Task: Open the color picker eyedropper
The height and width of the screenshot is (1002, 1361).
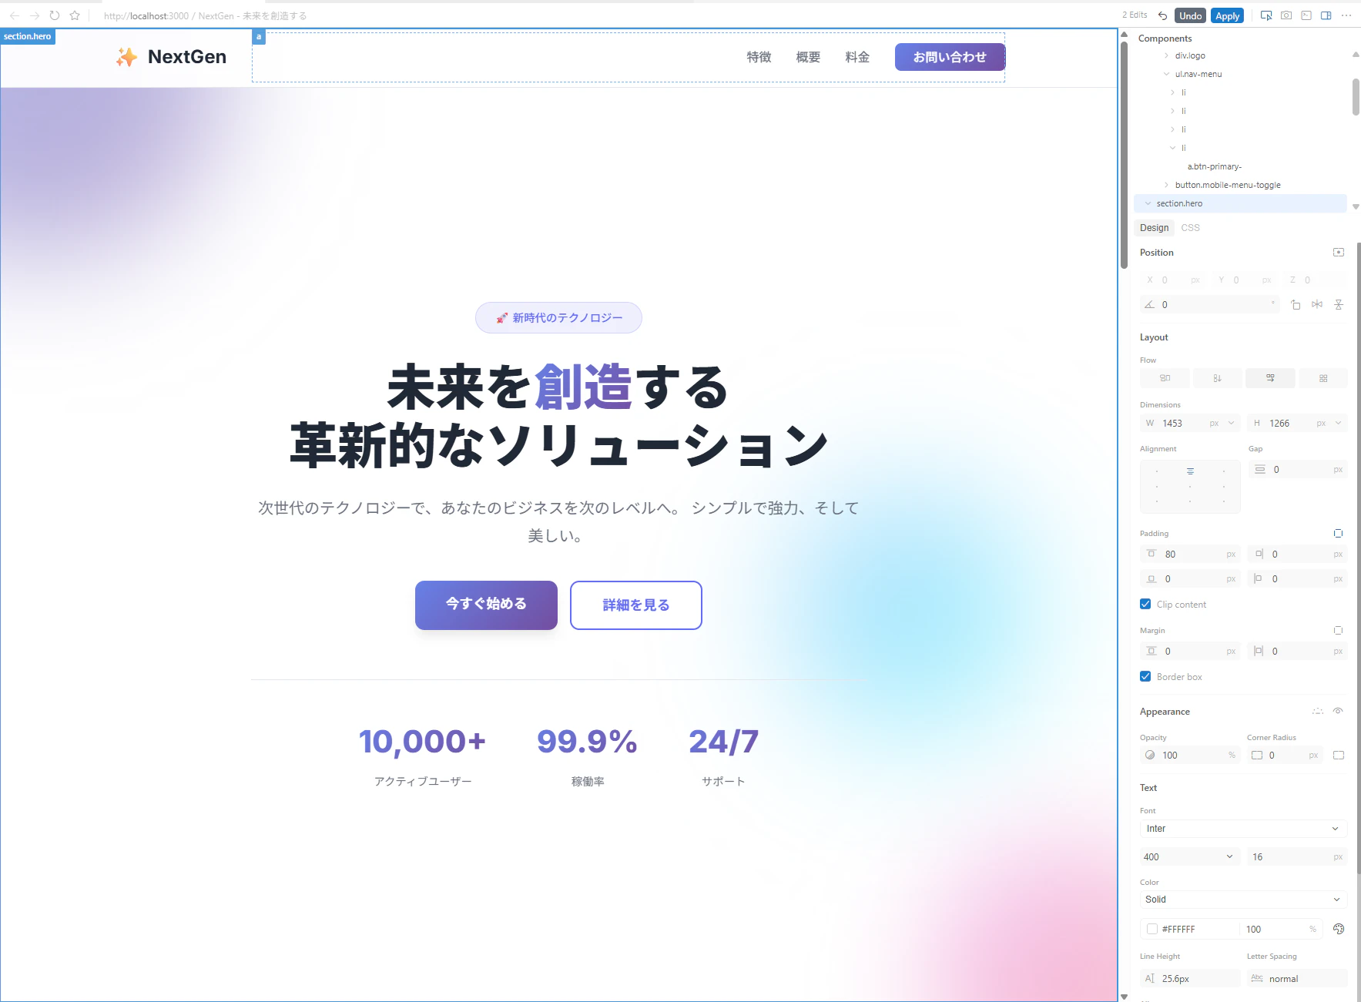Action: click(x=1339, y=929)
